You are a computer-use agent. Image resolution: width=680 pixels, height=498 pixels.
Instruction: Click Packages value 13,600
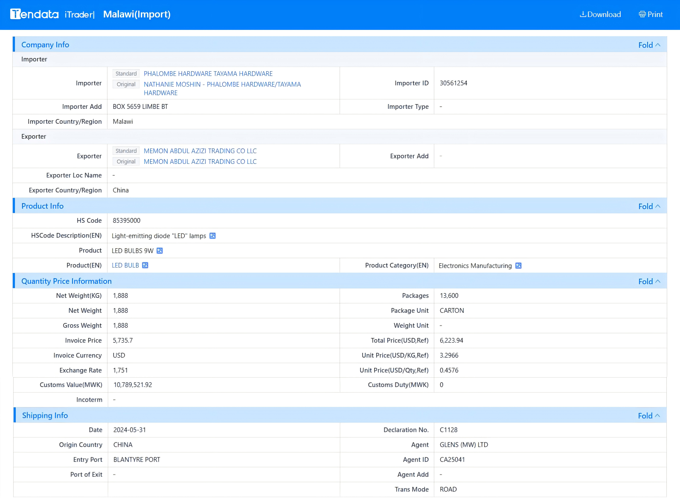click(449, 296)
